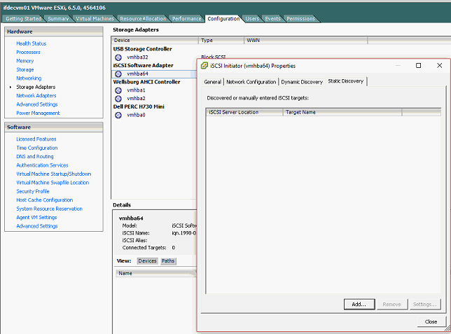Click the vmhba2 adapter icon
451x334 pixels.
pyautogui.click(x=118, y=98)
